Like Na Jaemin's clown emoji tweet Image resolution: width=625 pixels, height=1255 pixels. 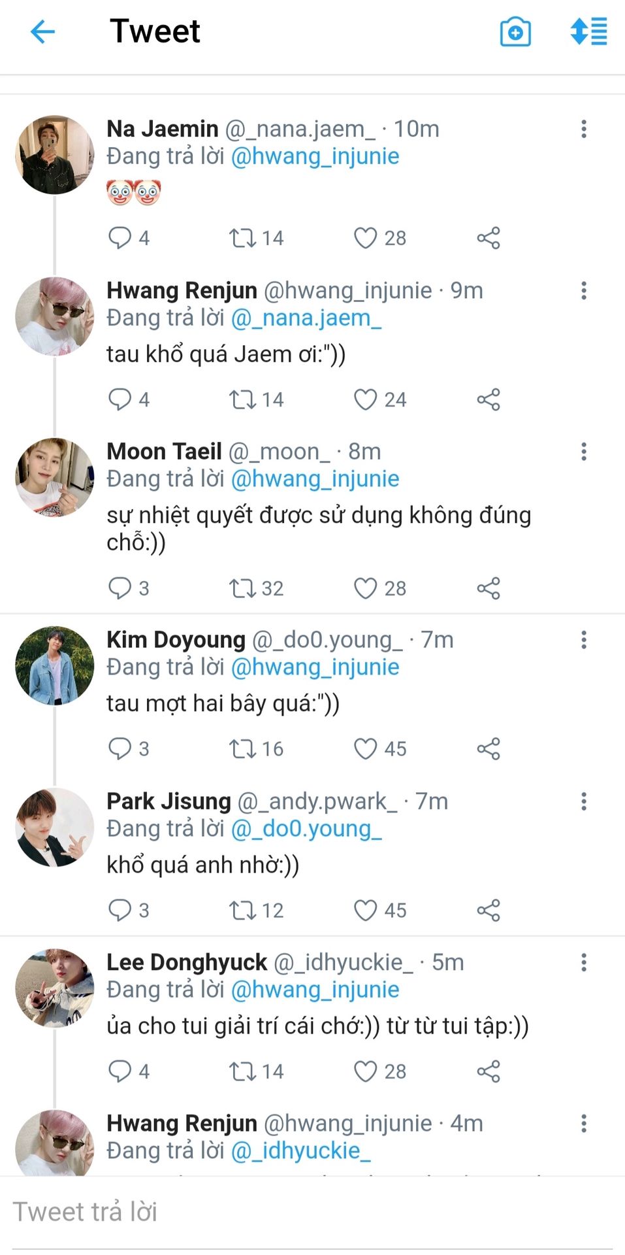(x=365, y=238)
